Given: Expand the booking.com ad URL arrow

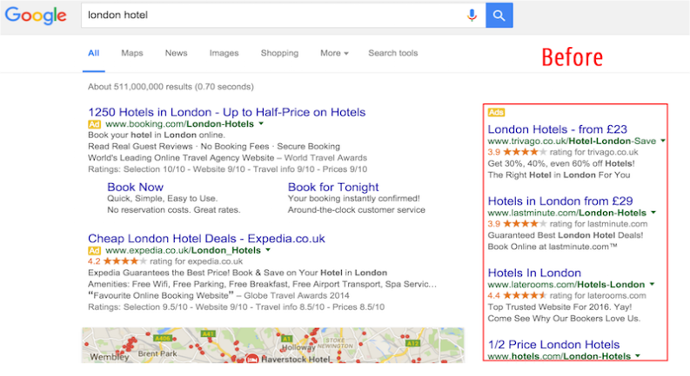Looking at the screenshot, I should (261, 125).
